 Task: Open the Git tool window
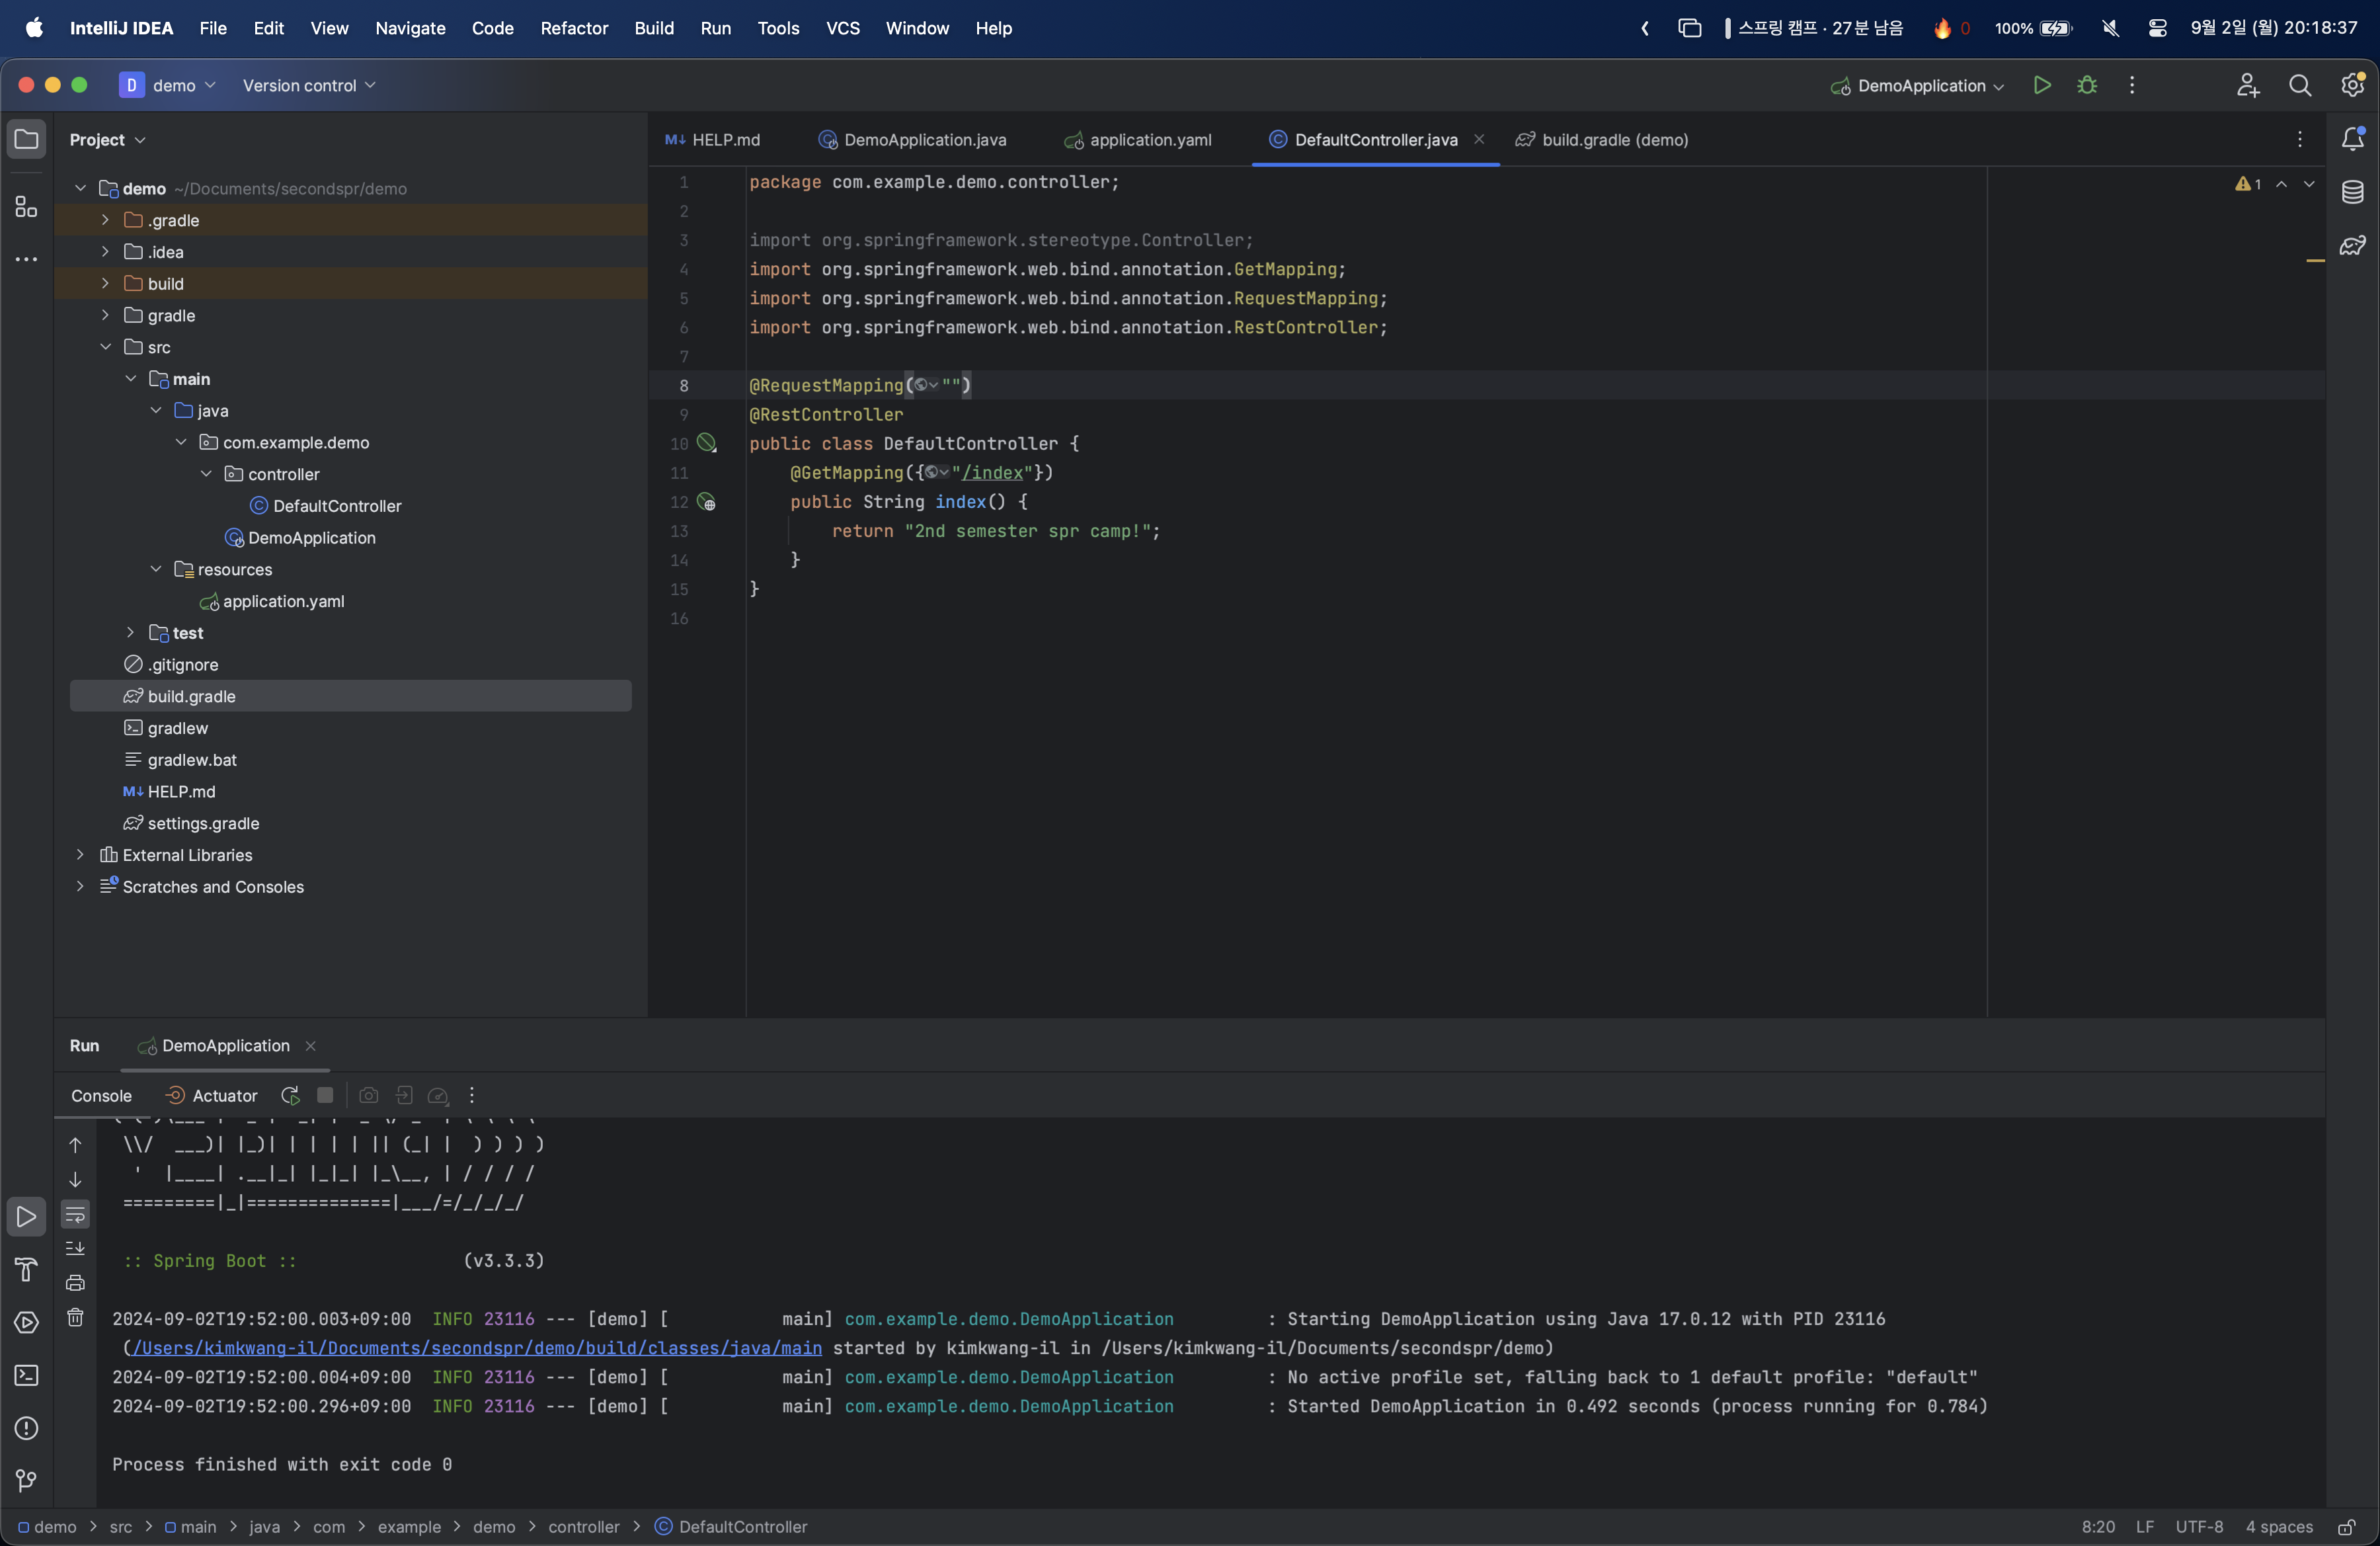click(x=27, y=1480)
